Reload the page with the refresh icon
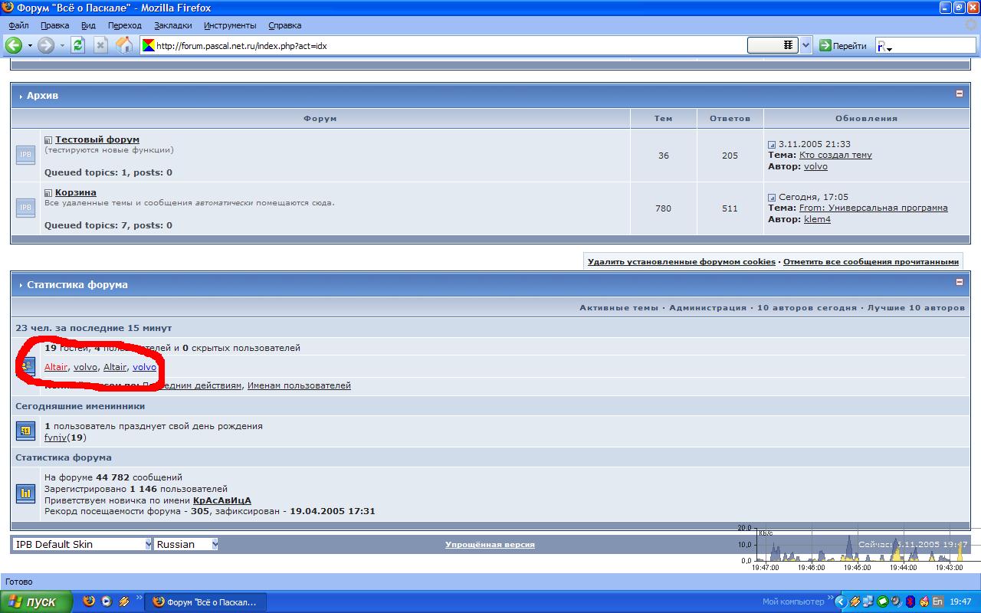981x613 pixels. coord(77,45)
